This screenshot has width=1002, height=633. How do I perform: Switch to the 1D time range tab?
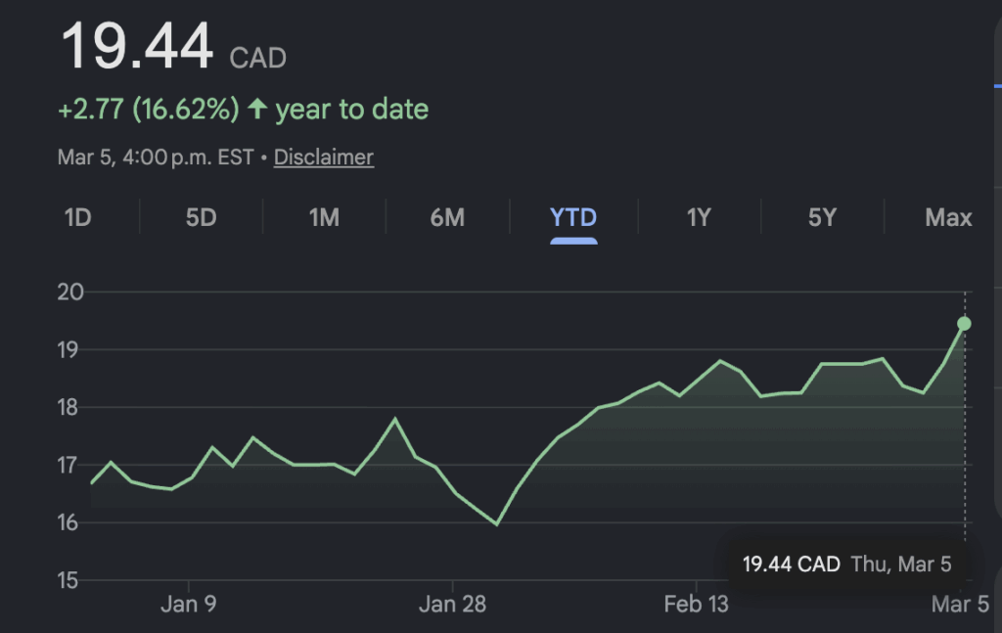pos(77,217)
